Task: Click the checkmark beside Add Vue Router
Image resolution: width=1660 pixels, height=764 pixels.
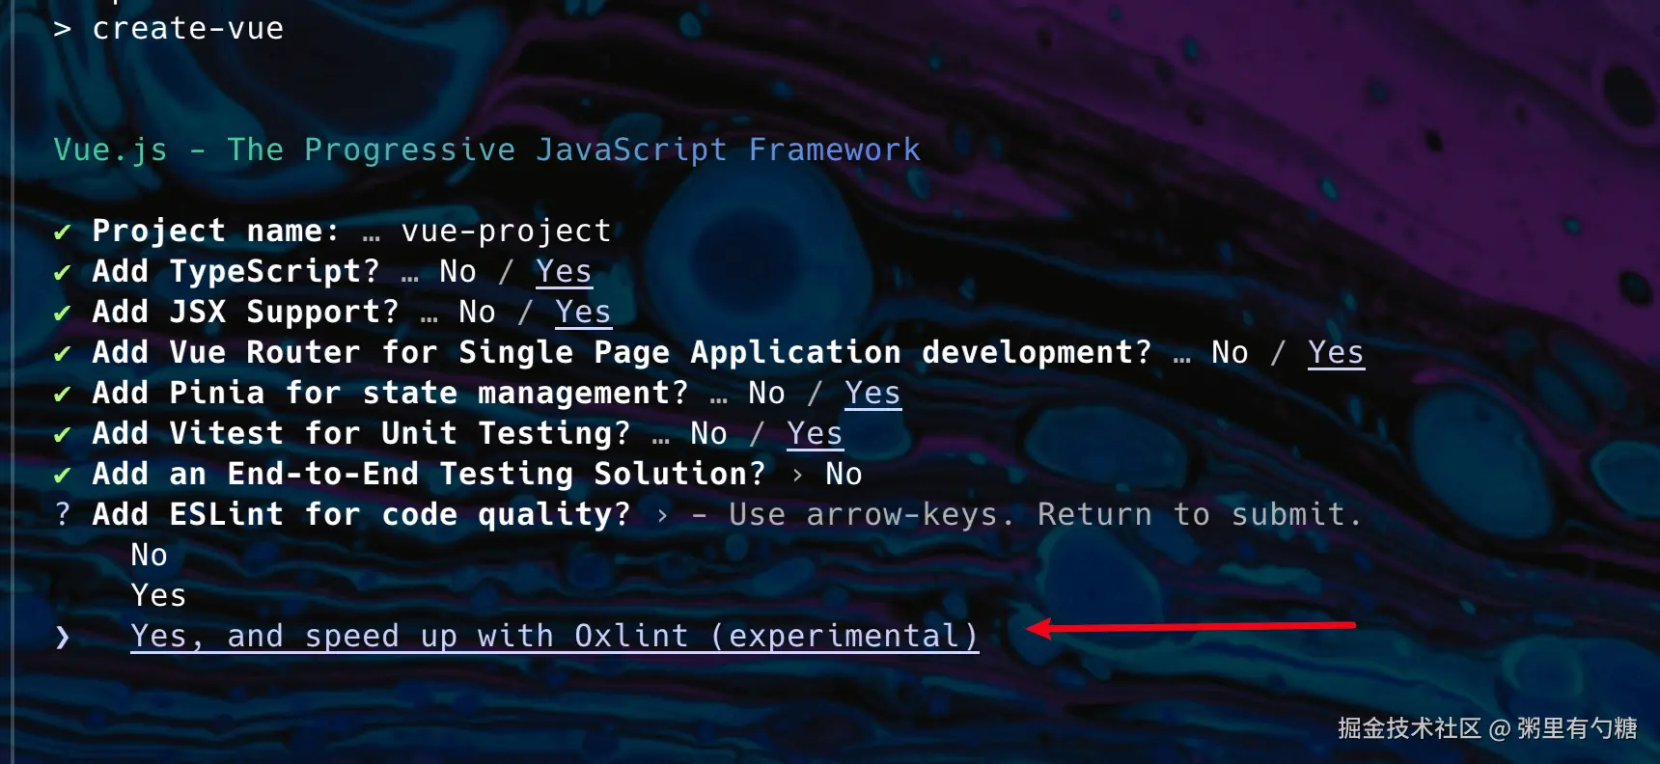Action: point(63,353)
